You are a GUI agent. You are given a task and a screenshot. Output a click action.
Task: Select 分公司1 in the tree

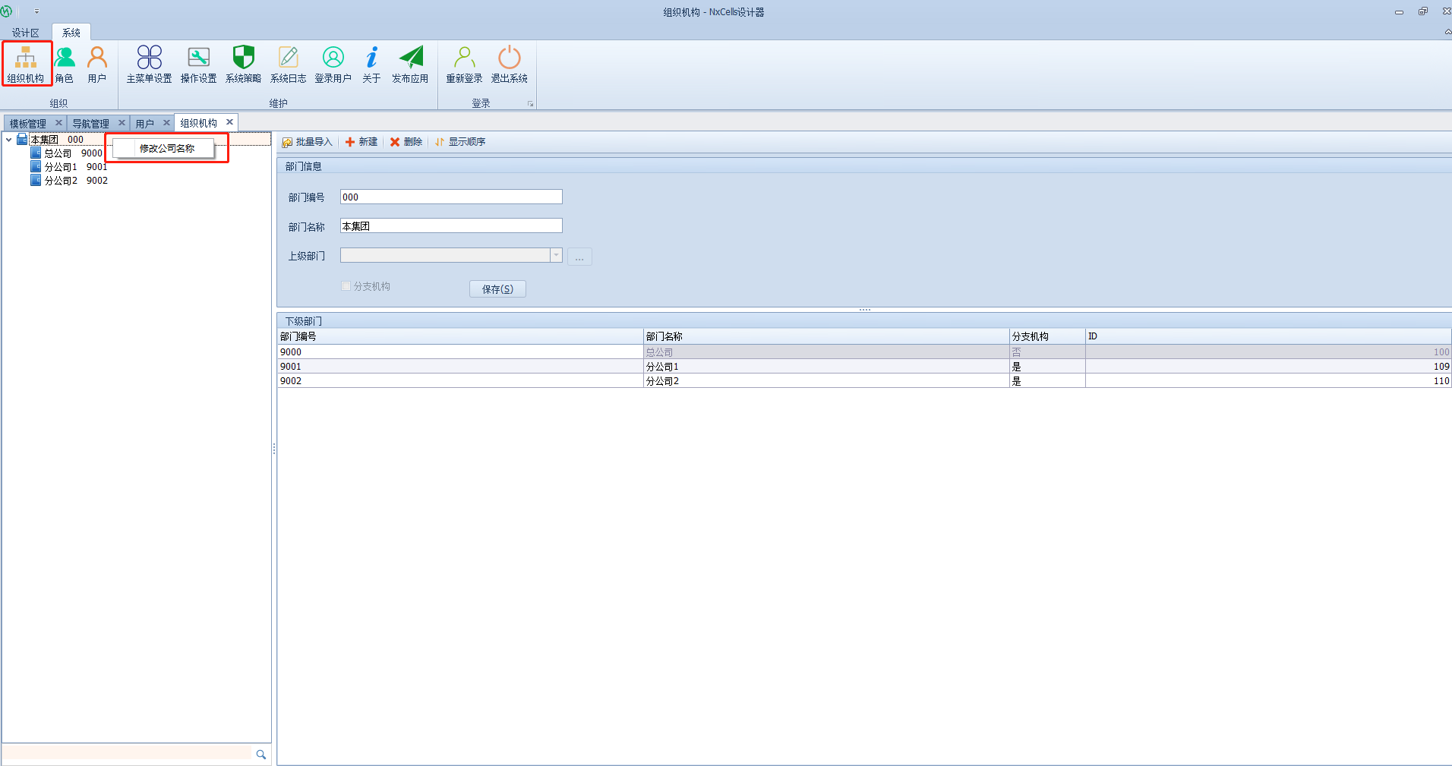click(61, 167)
